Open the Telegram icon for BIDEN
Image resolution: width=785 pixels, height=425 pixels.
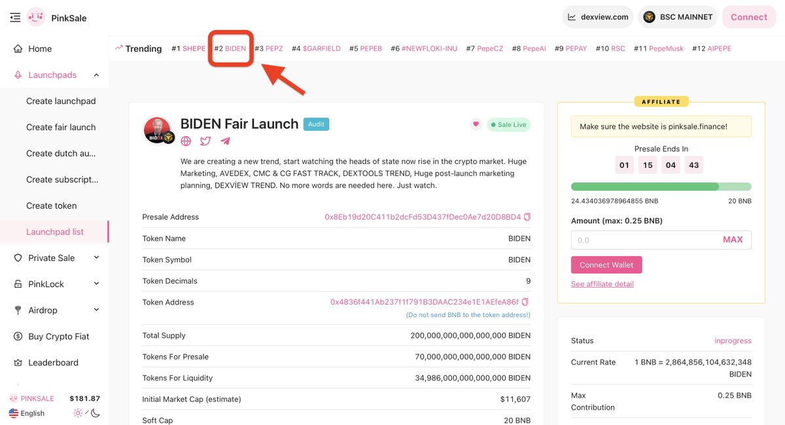[225, 141]
